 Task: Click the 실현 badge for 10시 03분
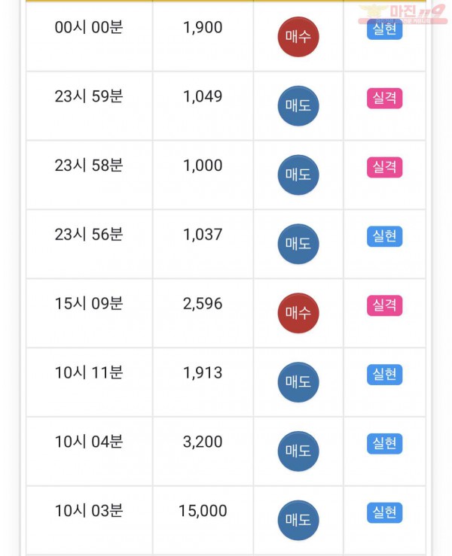click(384, 513)
